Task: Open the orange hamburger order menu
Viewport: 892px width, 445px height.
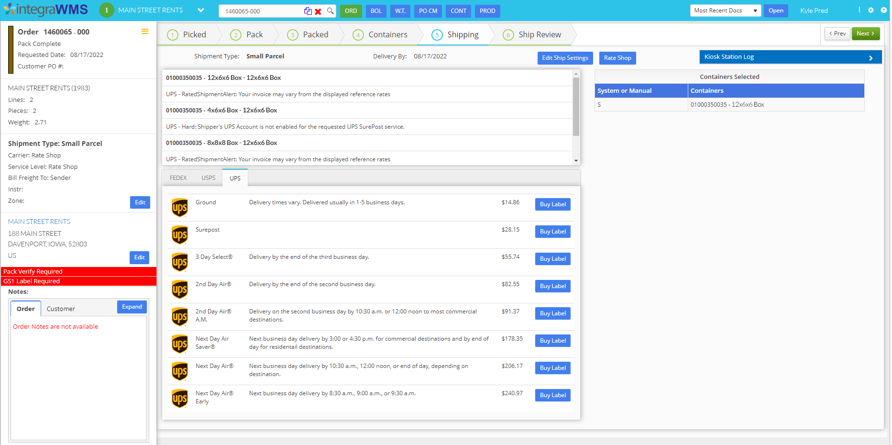Action: point(145,32)
